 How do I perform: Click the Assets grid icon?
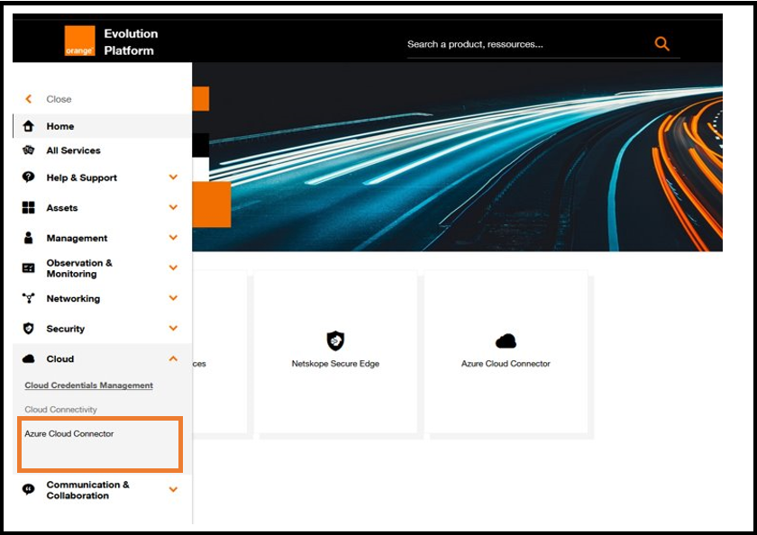point(29,207)
